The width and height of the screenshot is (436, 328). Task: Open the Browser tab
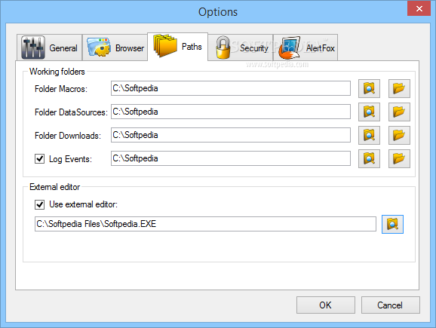tap(115, 48)
